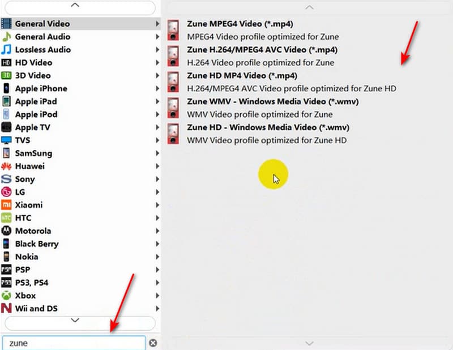This screenshot has width=453, height=350.
Task: Click the Xbox logo icon
Action: 6,296
